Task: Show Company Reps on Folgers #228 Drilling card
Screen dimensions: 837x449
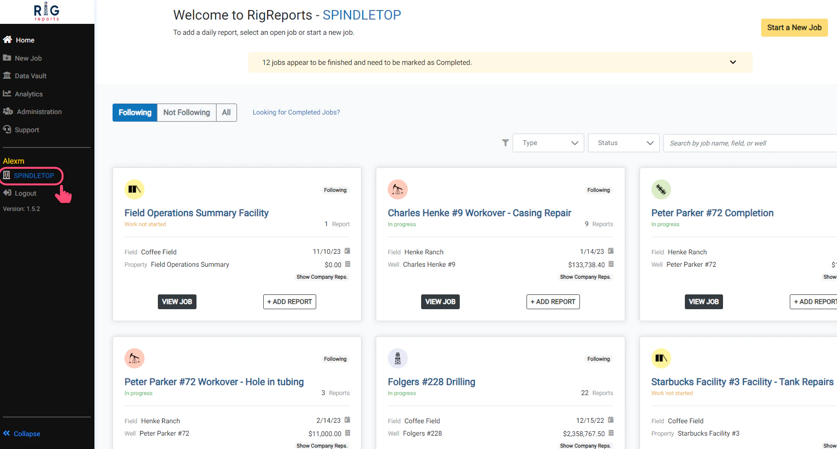Action: 585,445
